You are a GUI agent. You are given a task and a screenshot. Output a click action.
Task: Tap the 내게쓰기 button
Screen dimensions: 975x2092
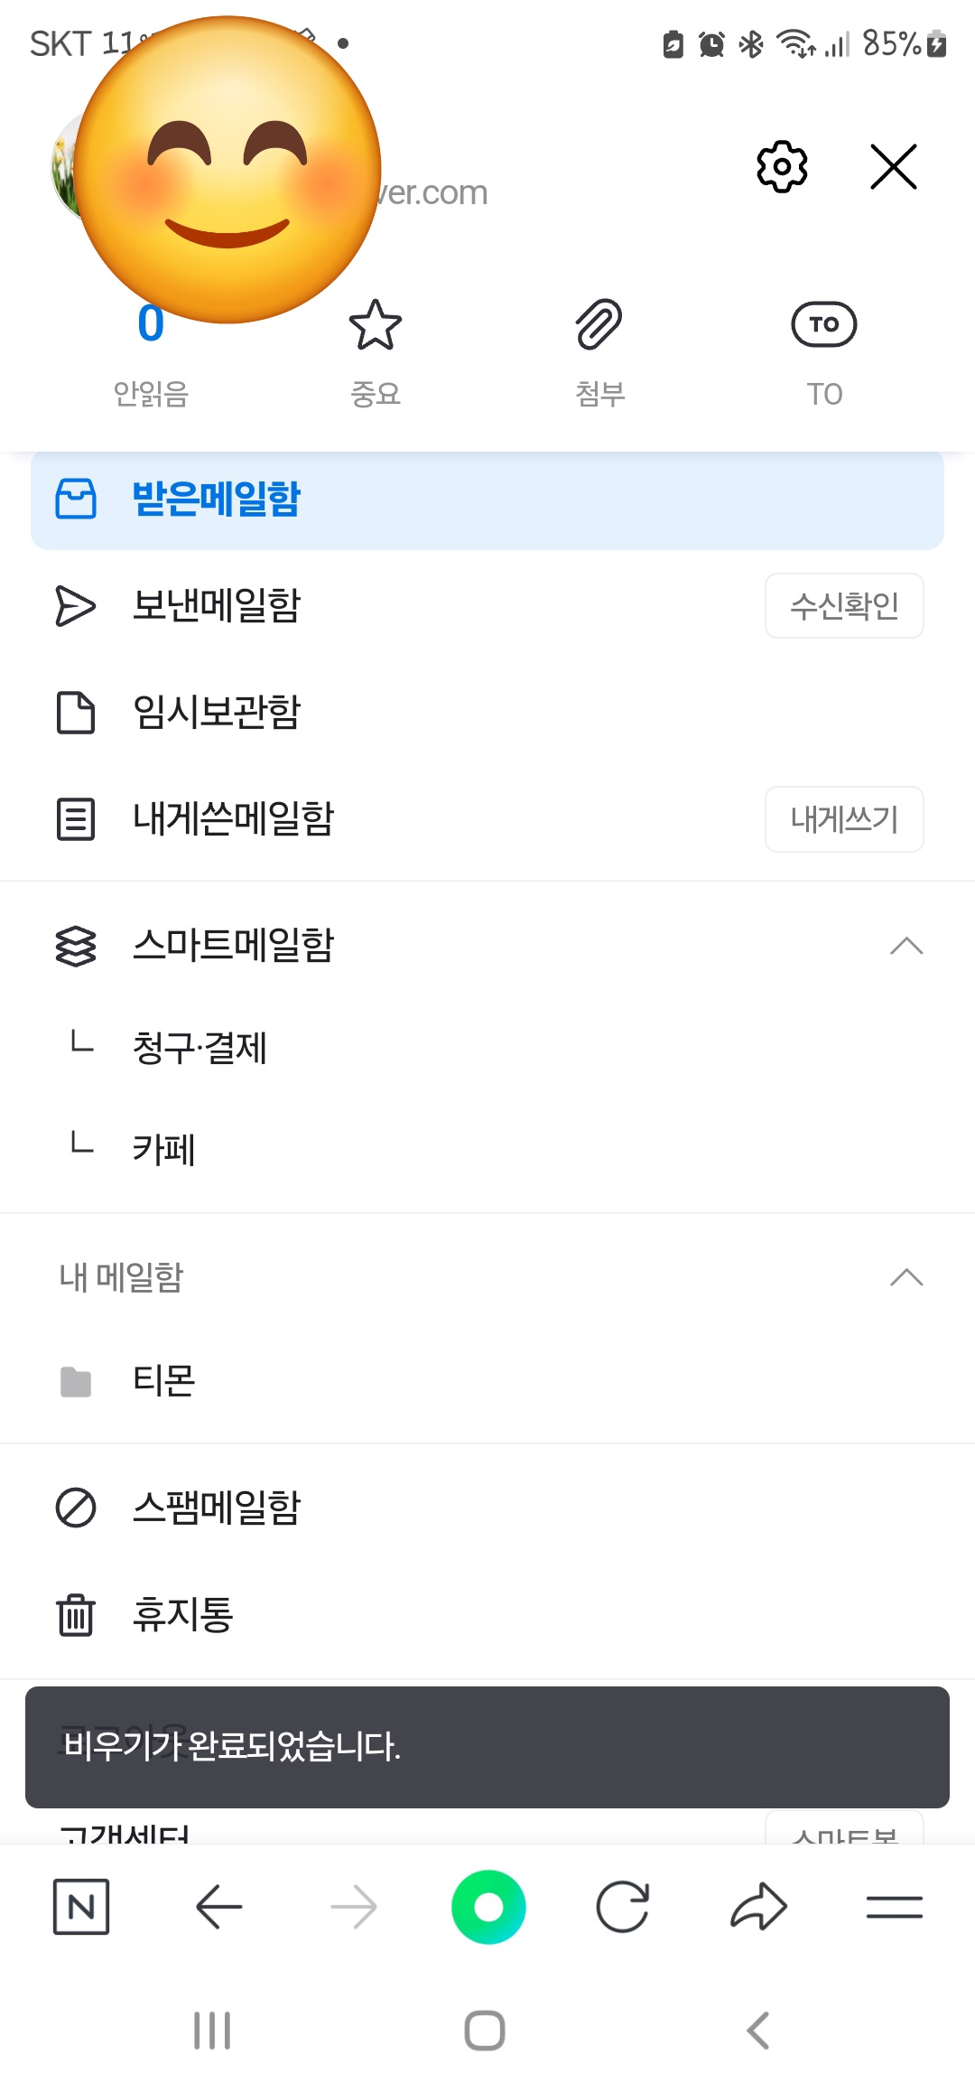844,819
